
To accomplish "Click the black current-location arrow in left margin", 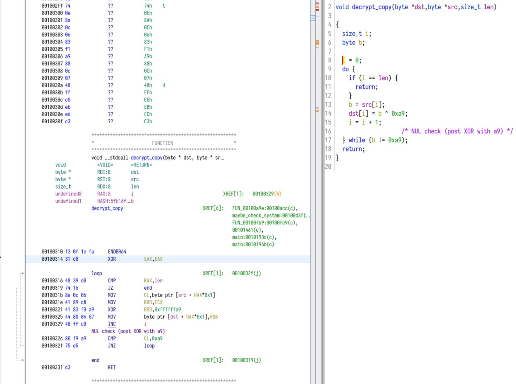I will (x=1, y=257).
